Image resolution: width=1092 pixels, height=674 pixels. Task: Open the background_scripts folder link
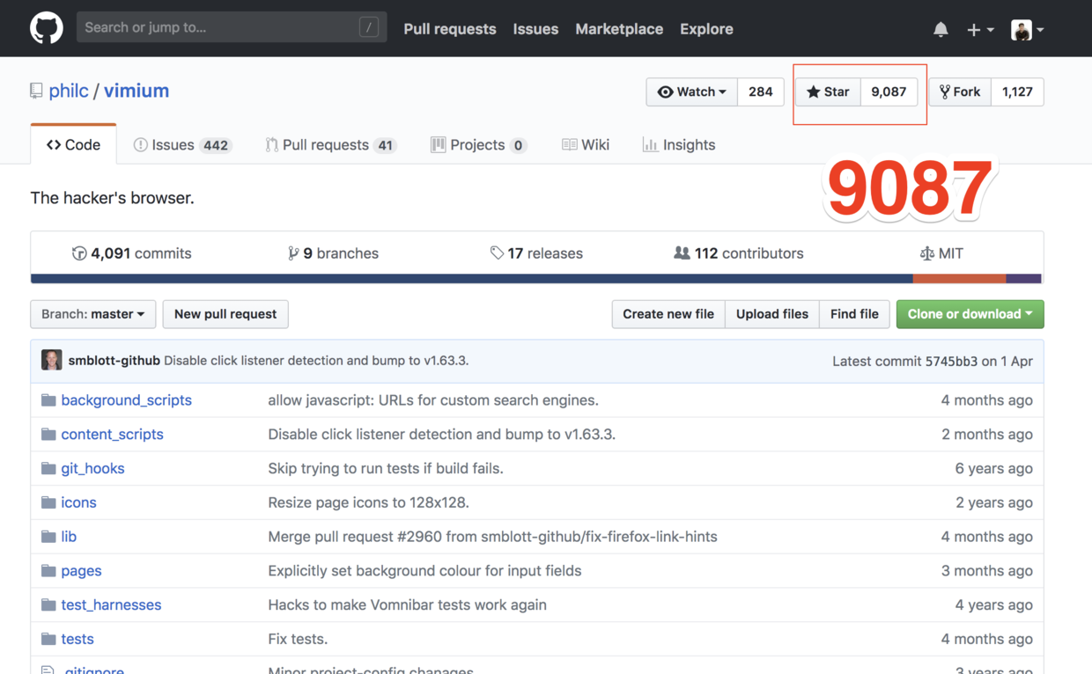coord(126,399)
